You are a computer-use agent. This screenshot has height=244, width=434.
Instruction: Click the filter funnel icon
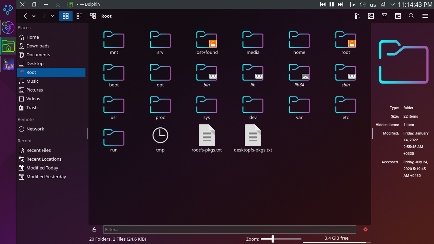pos(384,16)
